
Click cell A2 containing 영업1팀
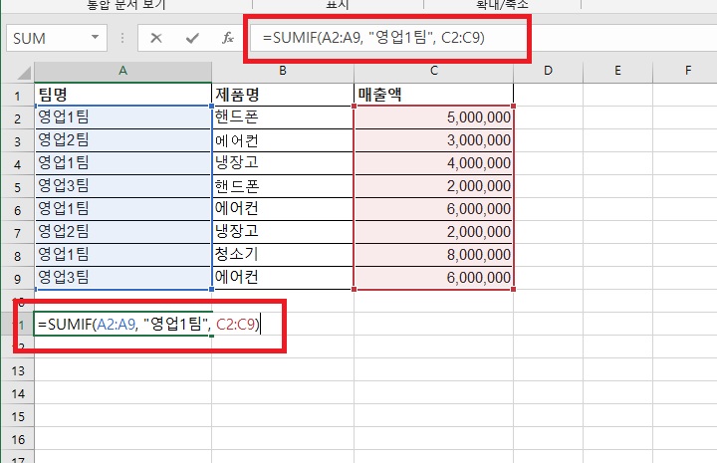(x=122, y=117)
